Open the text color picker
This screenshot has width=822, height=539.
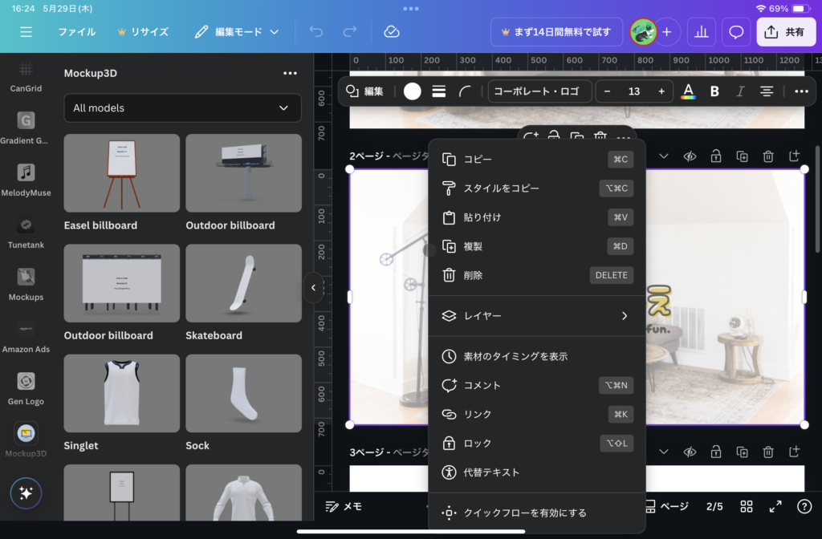(x=688, y=91)
